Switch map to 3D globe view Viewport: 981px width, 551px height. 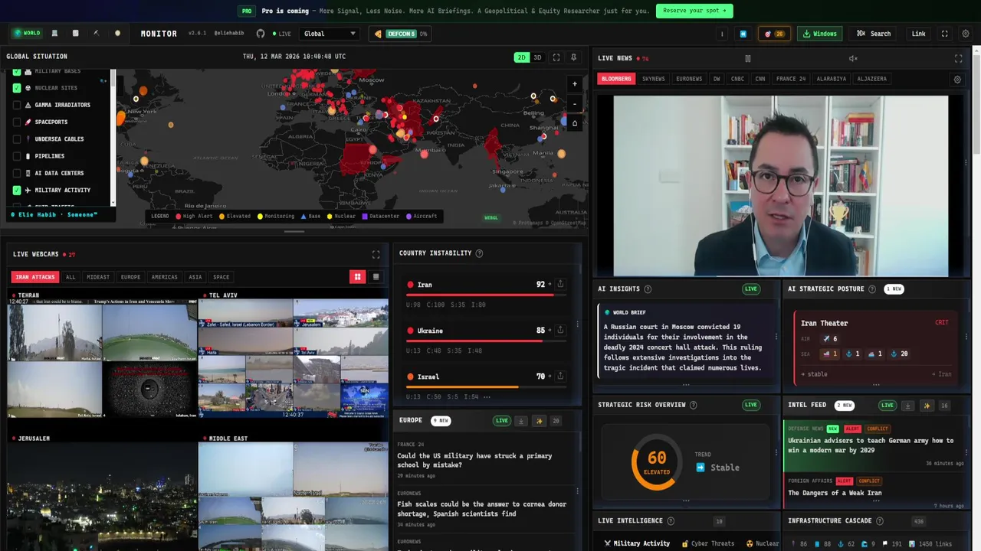[x=537, y=57]
